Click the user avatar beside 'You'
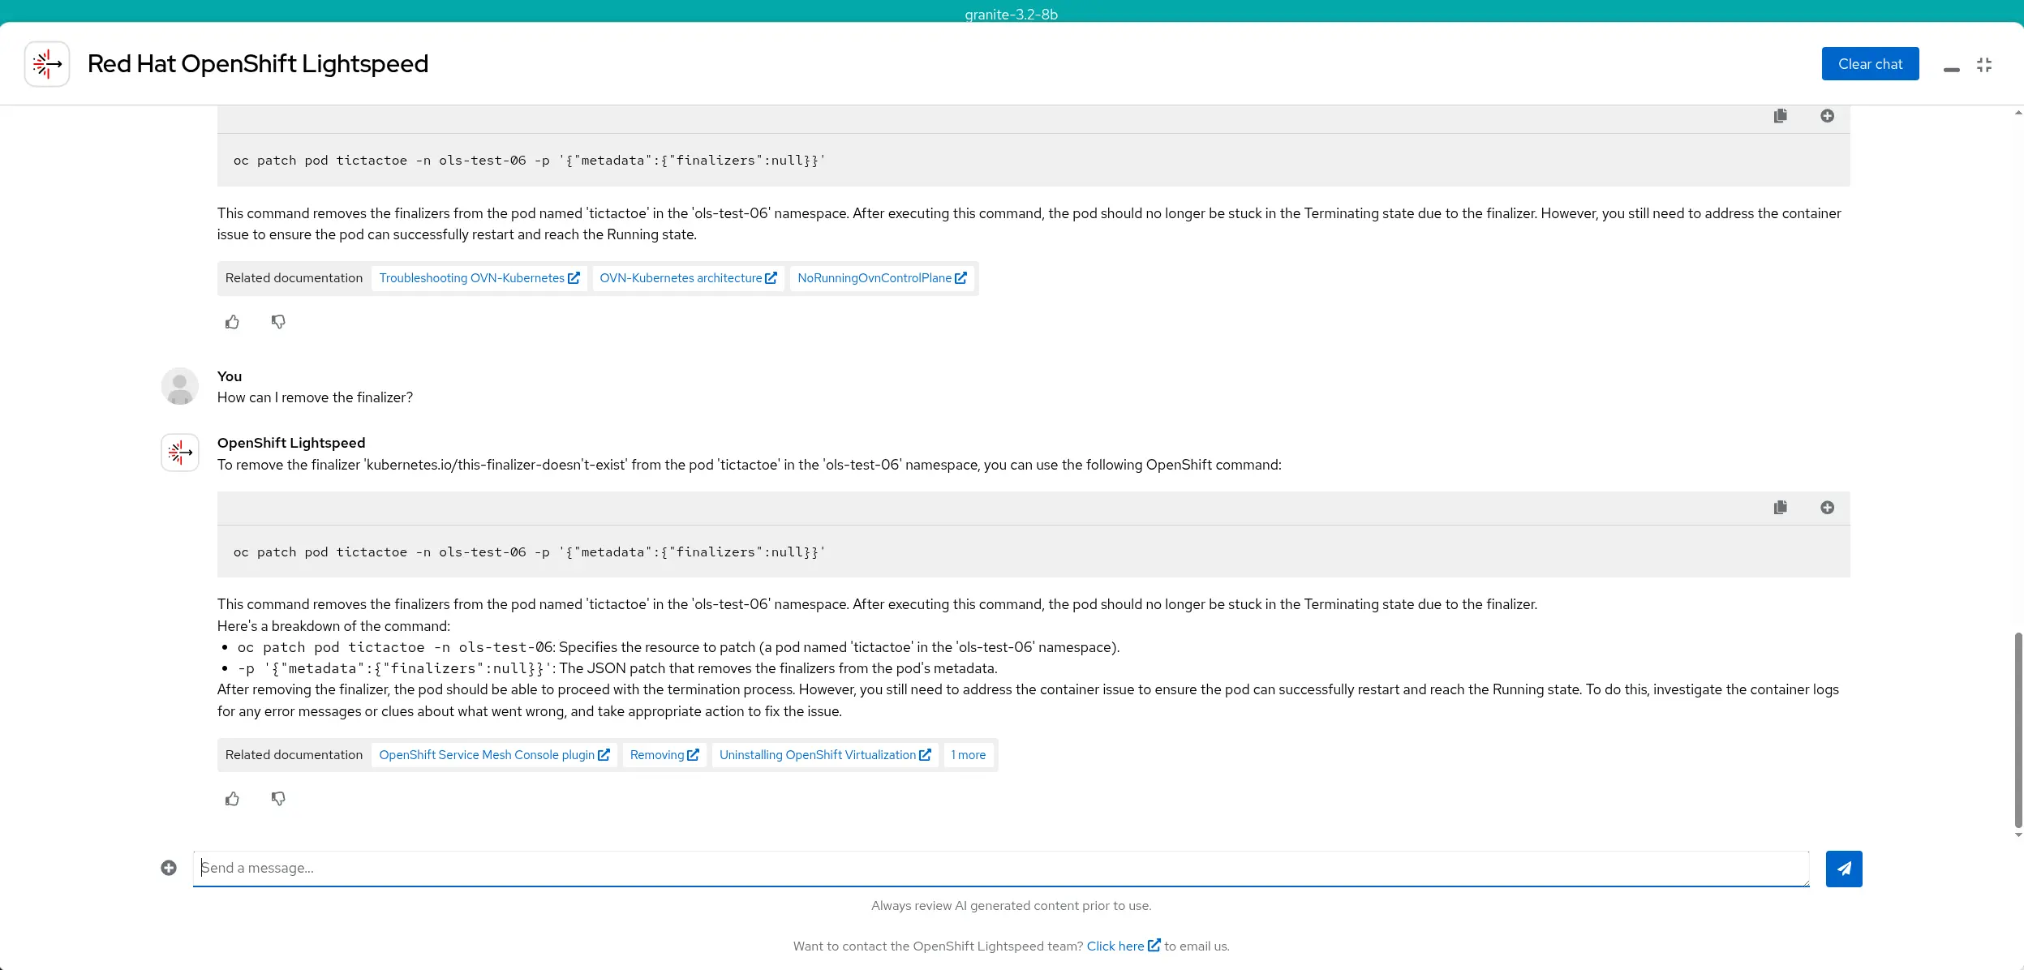Screen dimensions: 2024x970 coord(180,386)
